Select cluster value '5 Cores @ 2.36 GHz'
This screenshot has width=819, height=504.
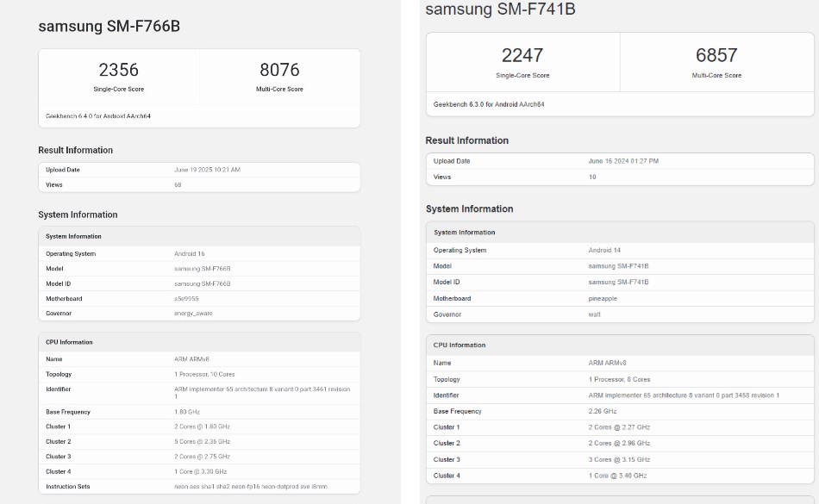click(203, 442)
